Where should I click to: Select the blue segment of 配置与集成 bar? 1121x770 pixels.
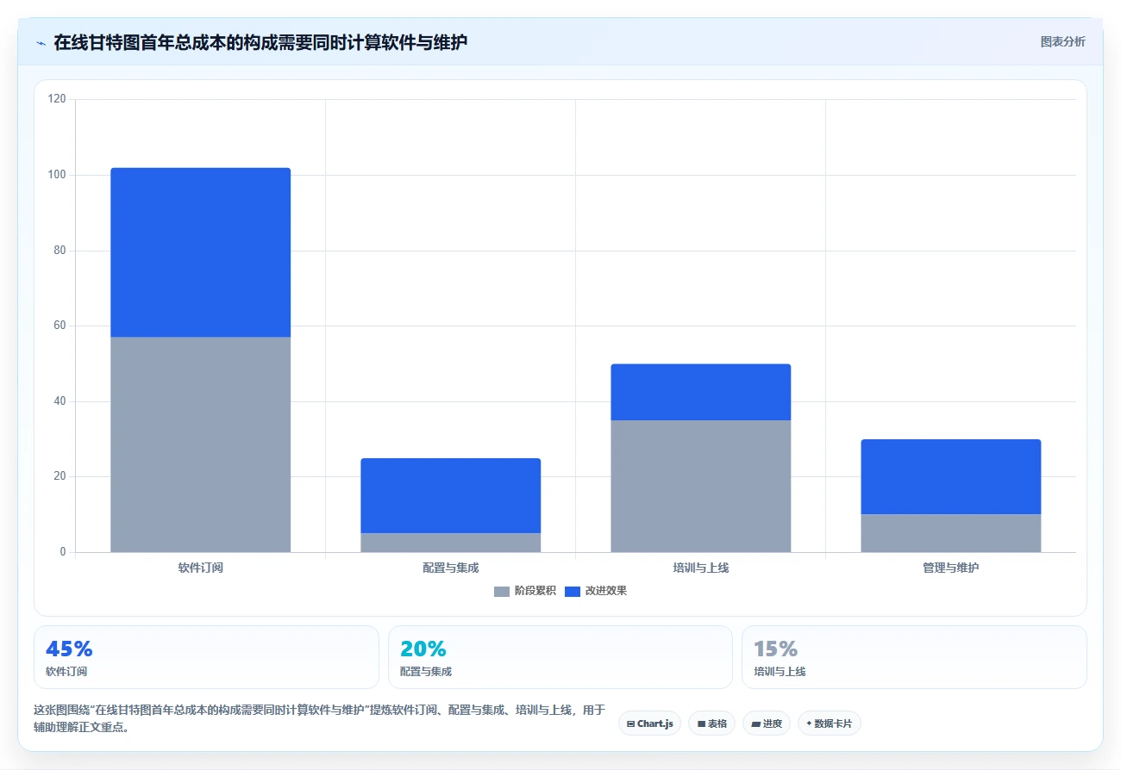(451, 495)
